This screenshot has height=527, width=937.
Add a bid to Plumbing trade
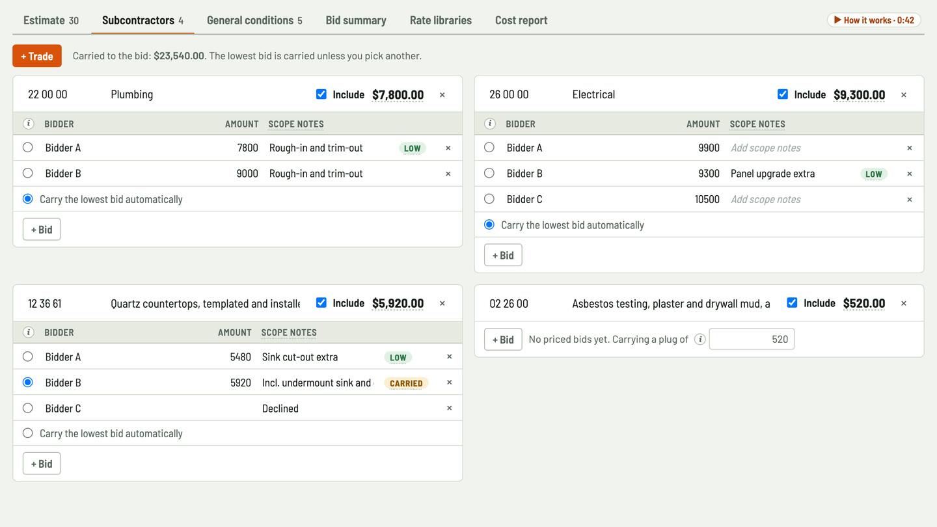[42, 229]
